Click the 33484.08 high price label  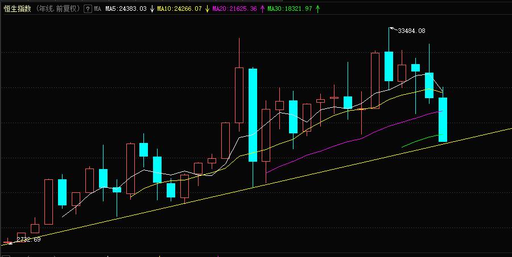[411, 31]
